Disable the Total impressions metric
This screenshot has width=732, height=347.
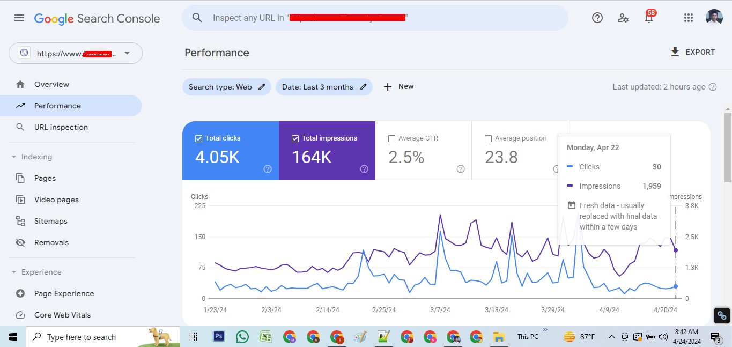click(x=295, y=138)
